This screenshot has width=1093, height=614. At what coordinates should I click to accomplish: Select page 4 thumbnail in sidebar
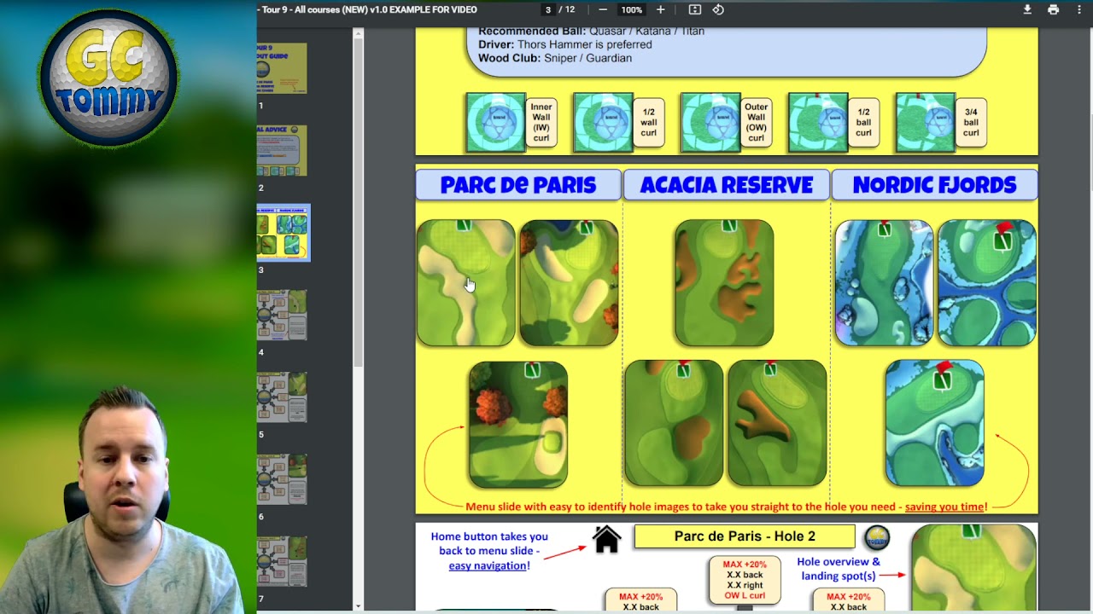pyautogui.click(x=283, y=315)
